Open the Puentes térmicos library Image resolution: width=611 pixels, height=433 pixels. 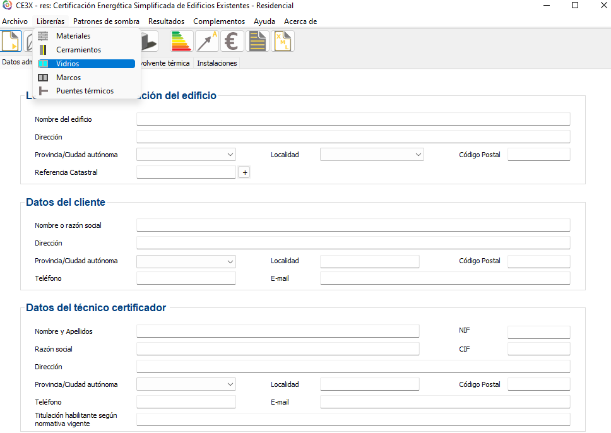click(85, 91)
